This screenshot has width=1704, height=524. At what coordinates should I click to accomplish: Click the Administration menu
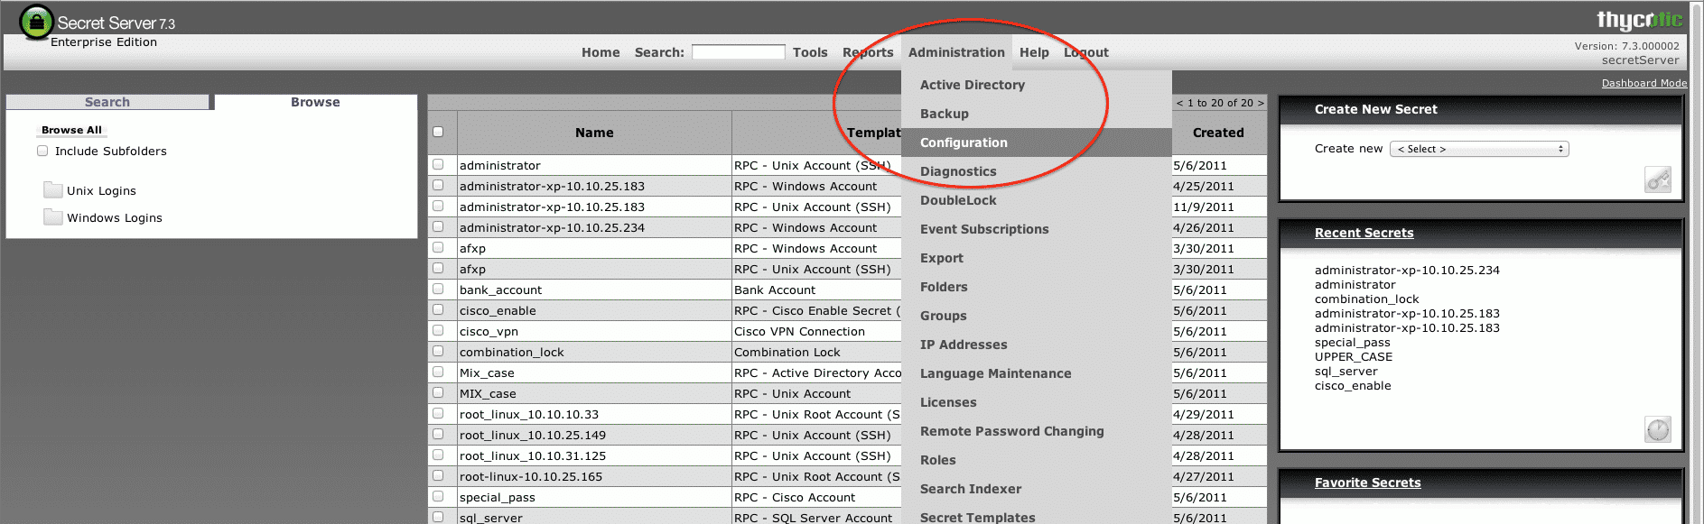tap(956, 52)
